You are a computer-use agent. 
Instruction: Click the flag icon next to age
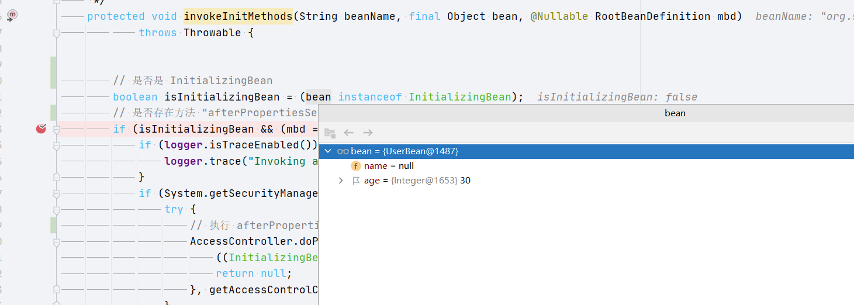355,181
